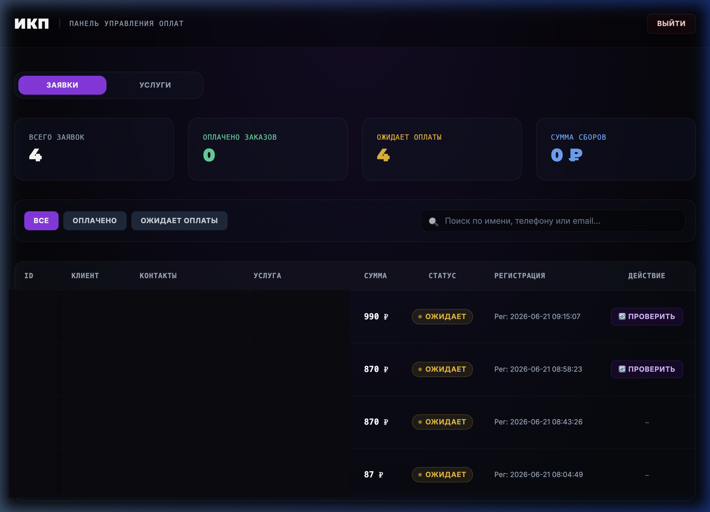Click the ОПЛАЧЕНО ЗАКАЗОВ stat card

(x=268, y=149)
